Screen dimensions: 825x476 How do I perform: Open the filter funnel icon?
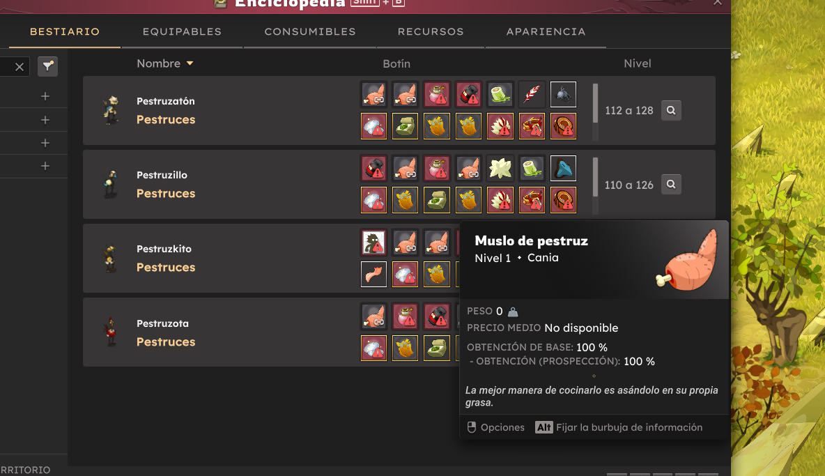48,66
